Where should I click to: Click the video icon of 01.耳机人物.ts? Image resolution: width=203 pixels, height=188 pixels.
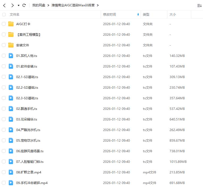click(11, 56)
